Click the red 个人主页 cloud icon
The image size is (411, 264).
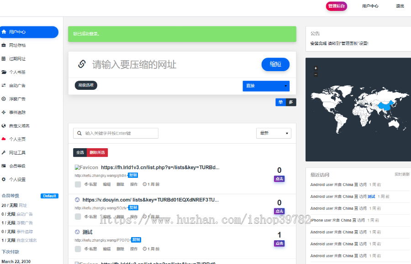[4, 139]
